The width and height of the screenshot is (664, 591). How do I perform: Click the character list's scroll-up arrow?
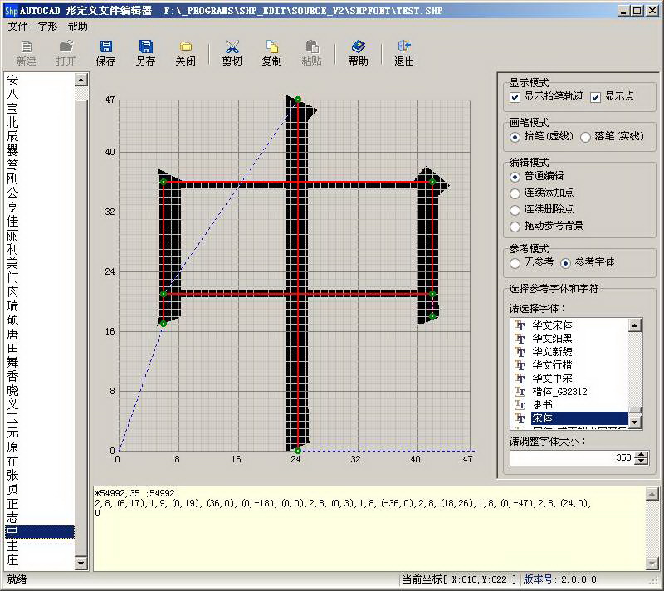pyautogui.click(x=81, y=80)
